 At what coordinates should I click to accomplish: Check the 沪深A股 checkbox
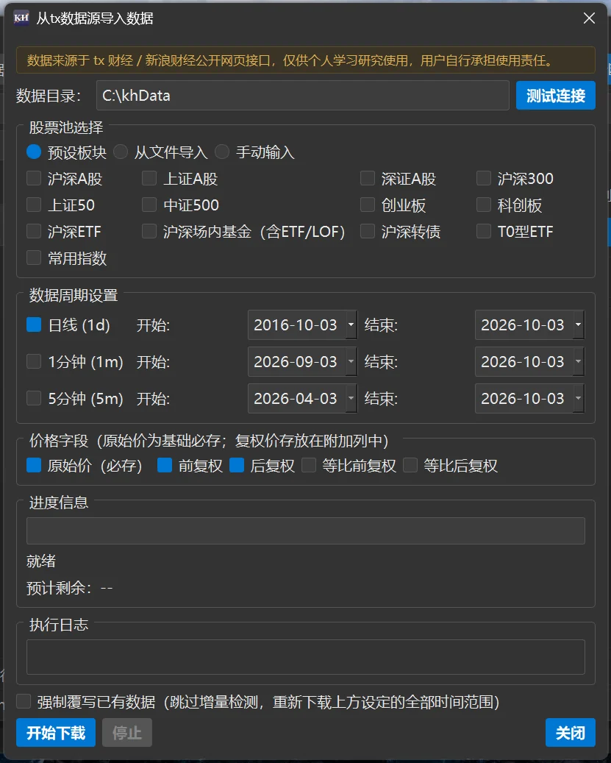(34, 179)
